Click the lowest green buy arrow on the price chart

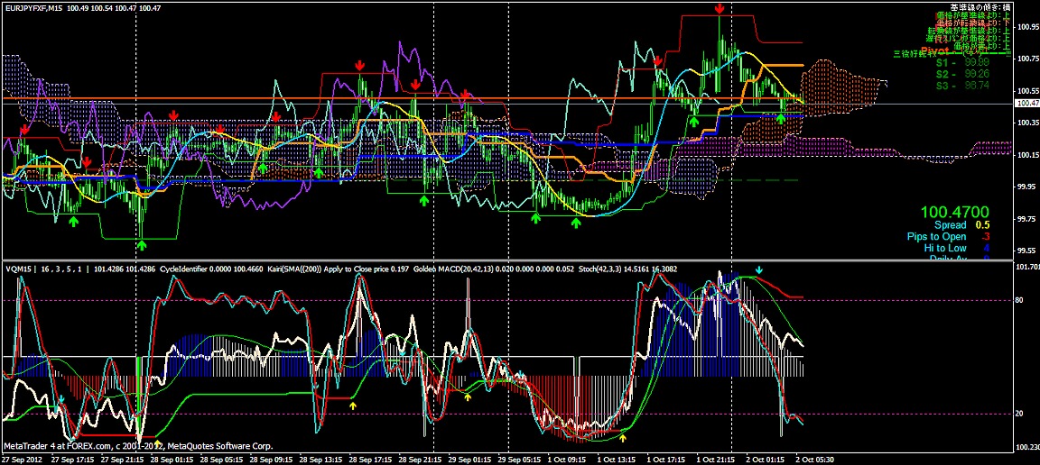142,244
